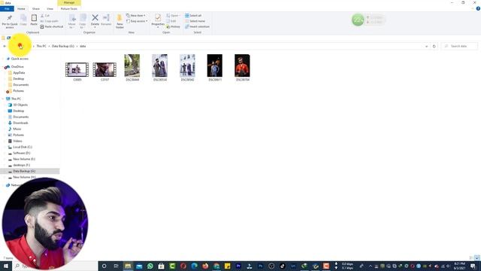This screenshot has width=481, height=271.
Task: Click Copy path in the Clipboard group
Action: pyautogui.click(x=49, y=21)
